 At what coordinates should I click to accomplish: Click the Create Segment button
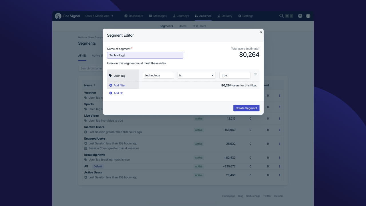pyautogui.click(x=246, y=108)
